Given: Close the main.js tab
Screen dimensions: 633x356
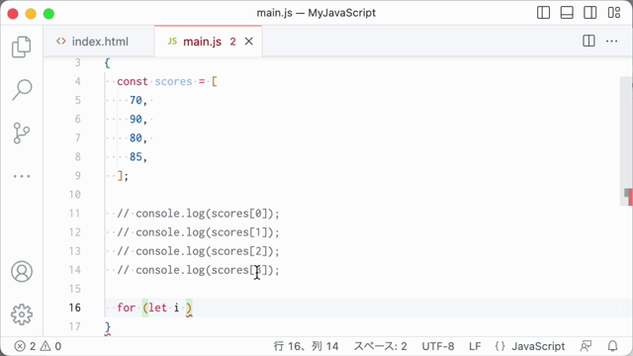Looking at the screenshot, I should click(x=248, y=42).
